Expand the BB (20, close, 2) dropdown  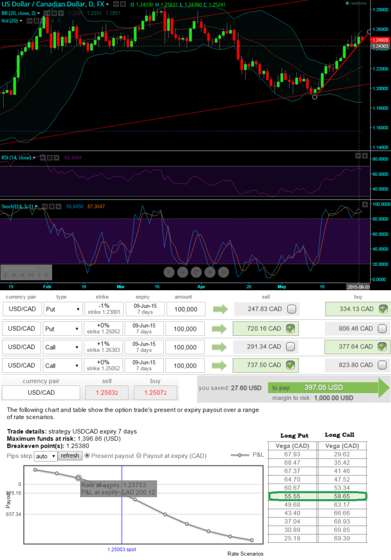[38, 13]
